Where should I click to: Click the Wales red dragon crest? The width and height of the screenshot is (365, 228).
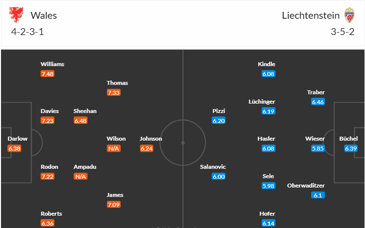16,15
